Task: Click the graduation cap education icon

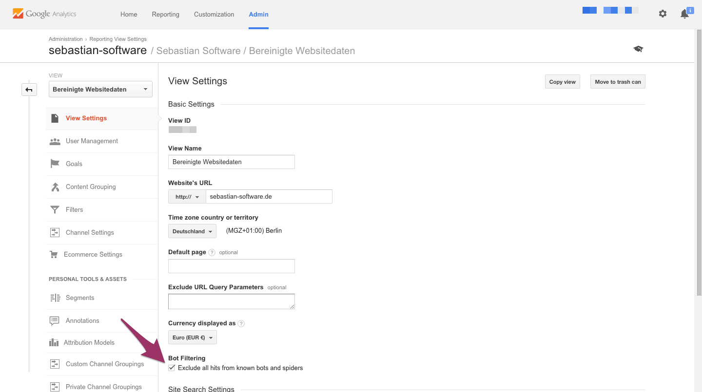Action: (x=638, y=49)
